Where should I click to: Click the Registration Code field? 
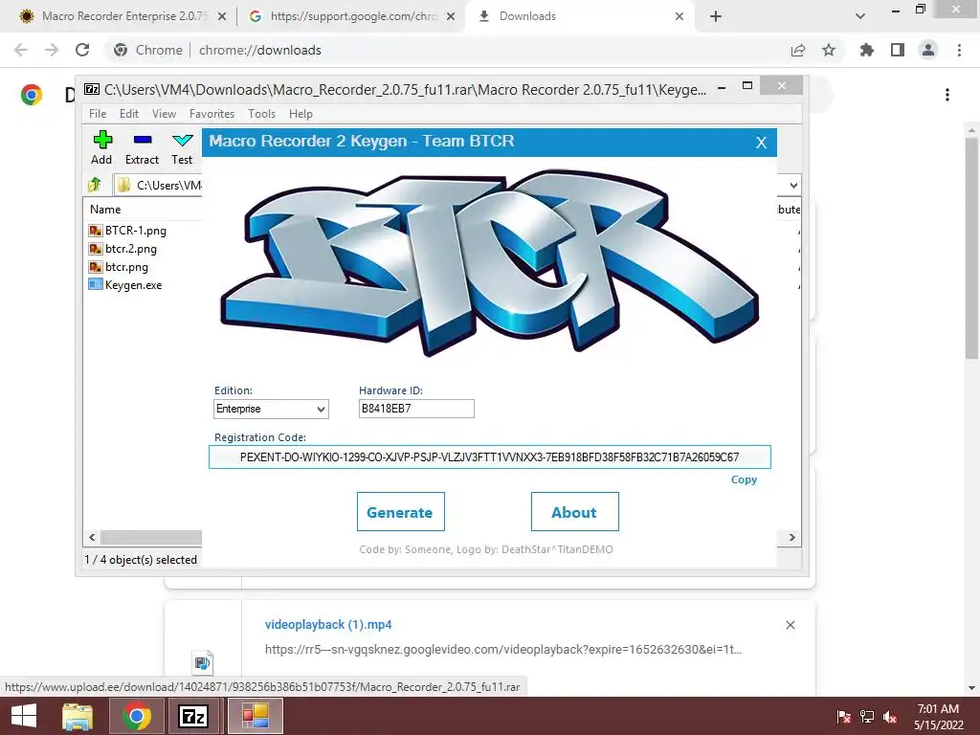pos(489,457)
